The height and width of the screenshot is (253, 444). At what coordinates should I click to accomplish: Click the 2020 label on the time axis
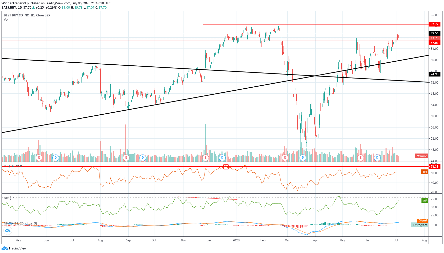pyautogui.click(x=236, y=240)
